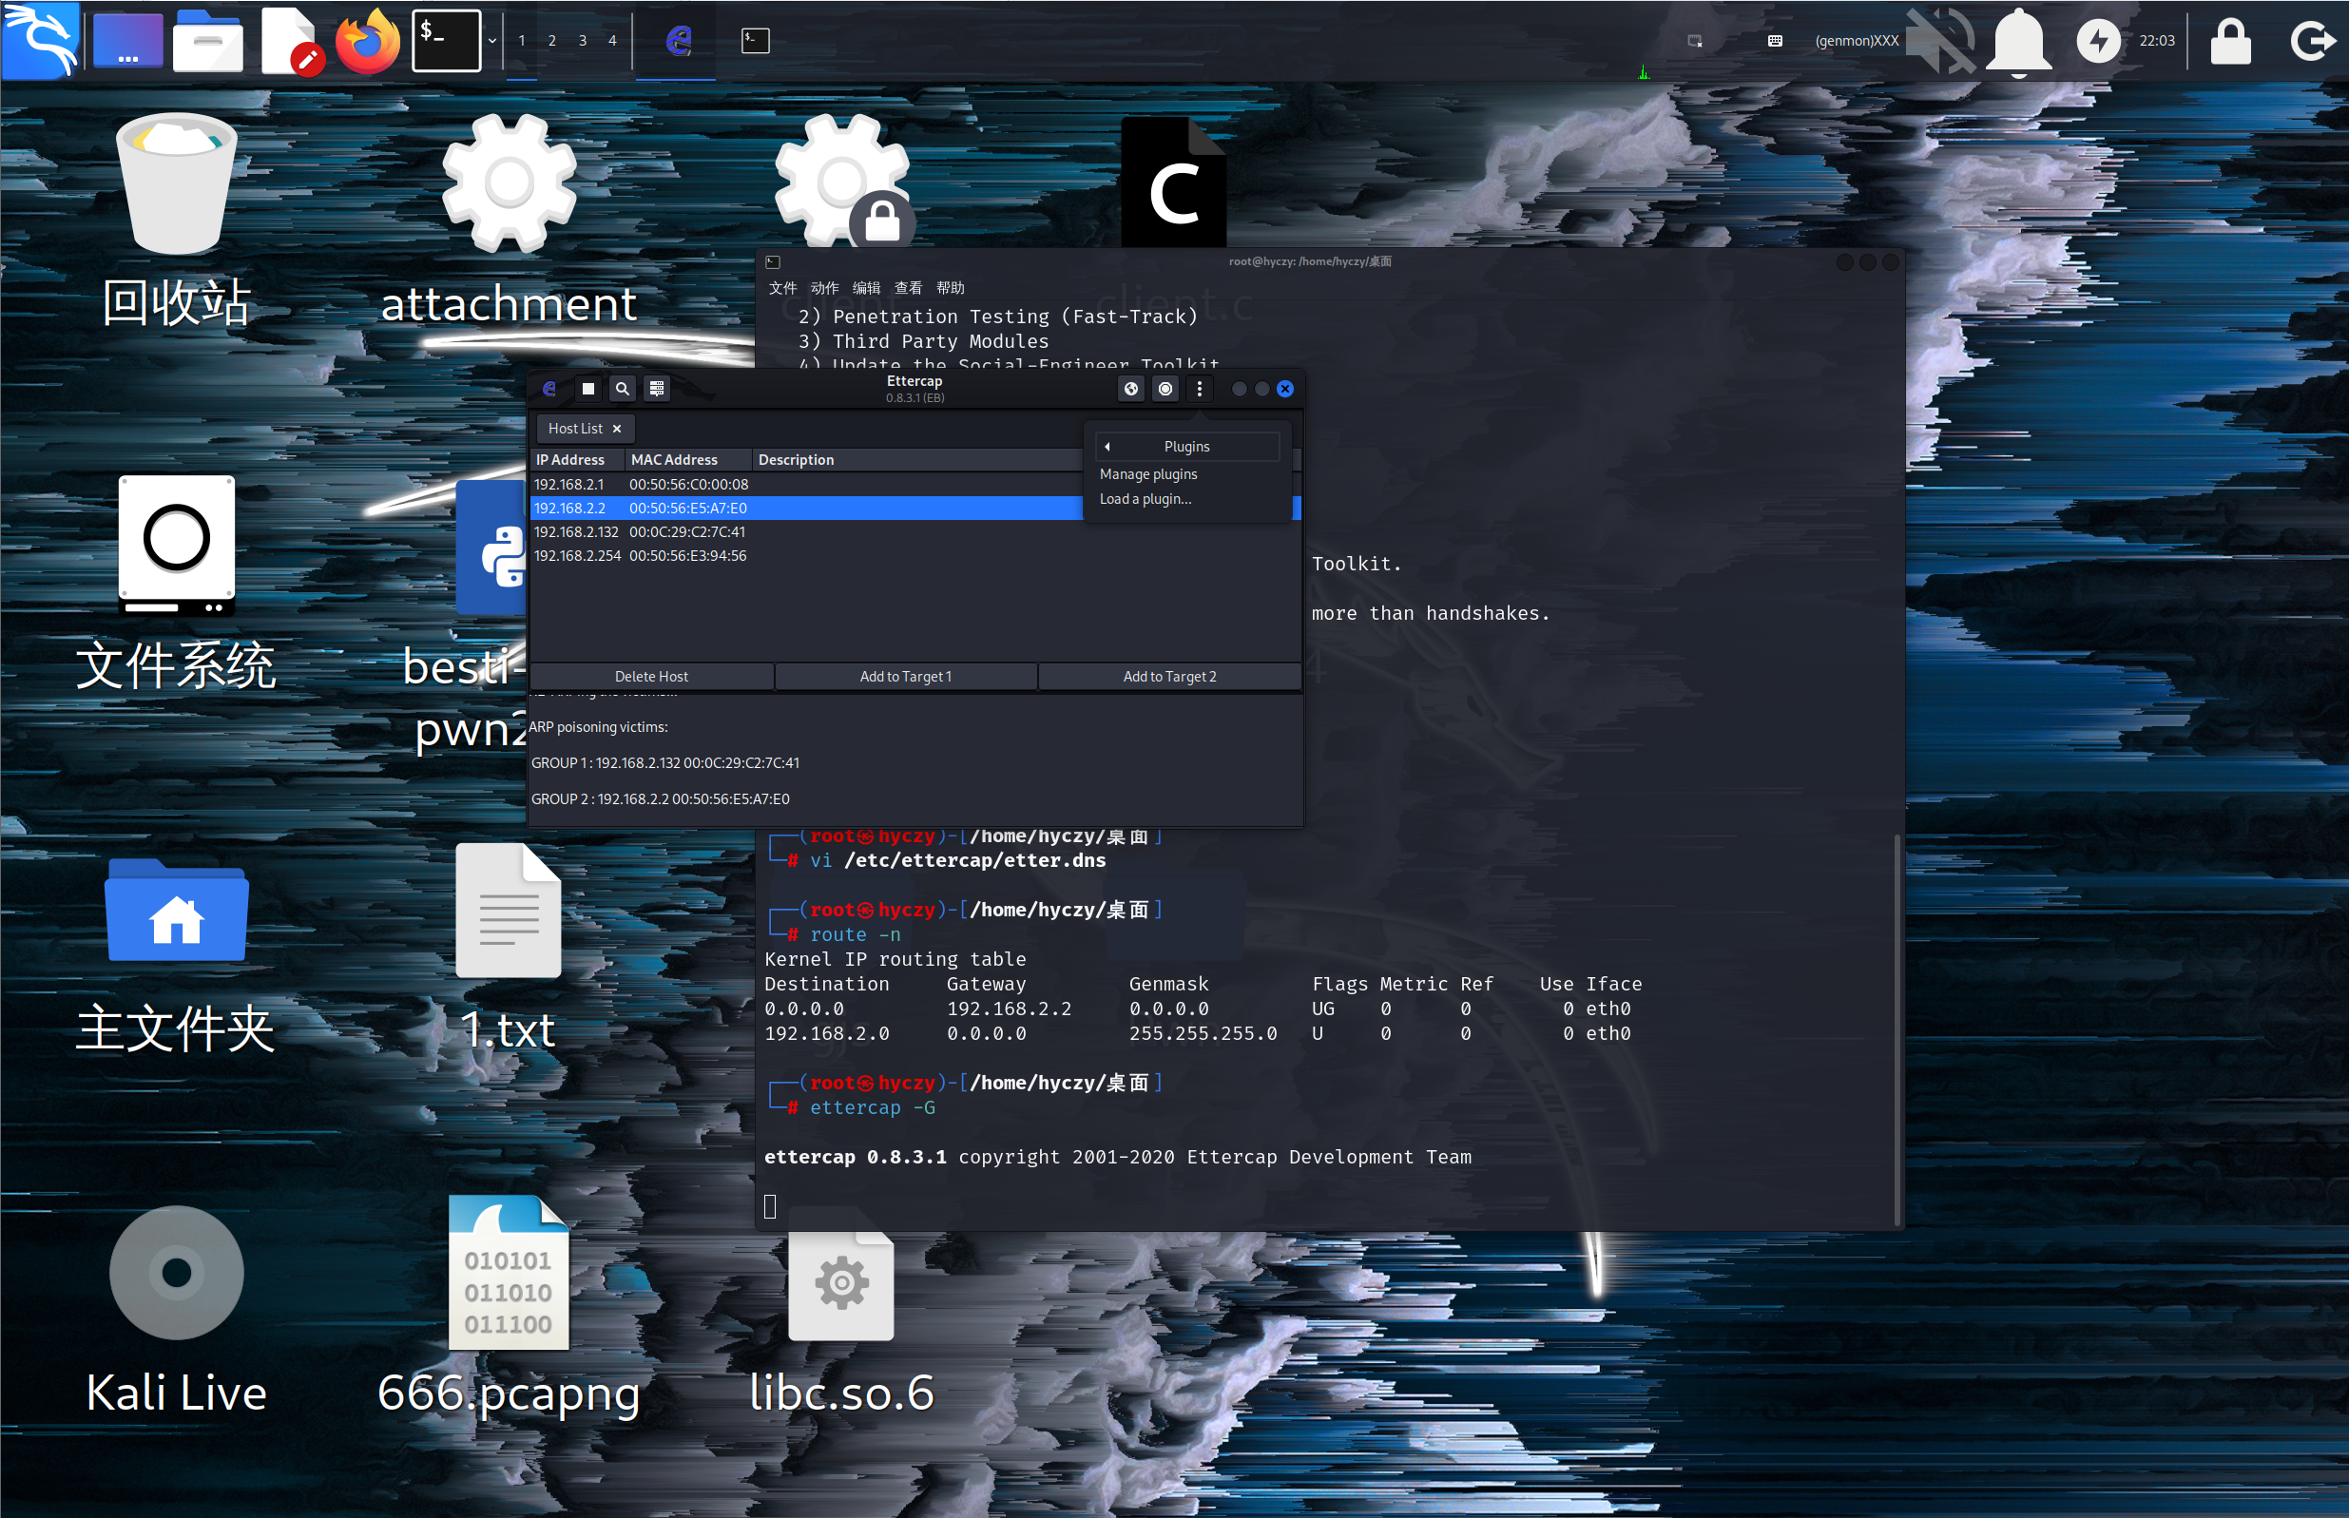Launch Firefox from the top panel

click(x=368, y=41)
